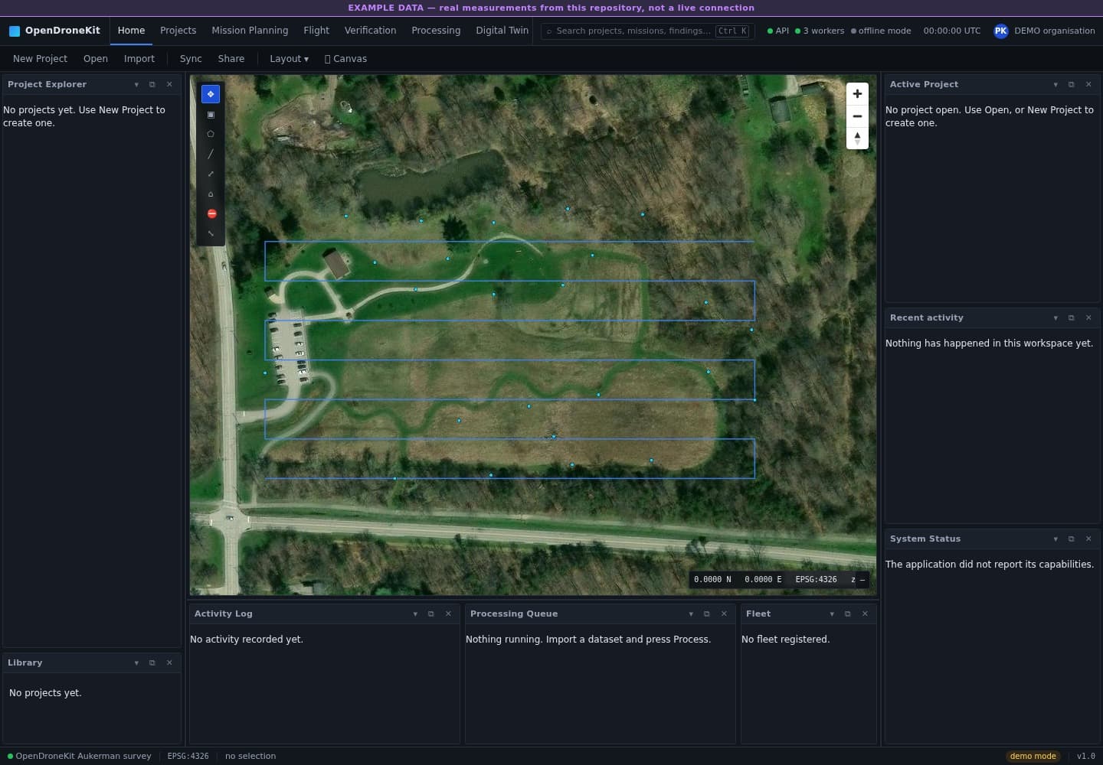Expand the Fleet panel menu arrow
The width and height of the screenshot is (1103, 765).
coord(832,614)
